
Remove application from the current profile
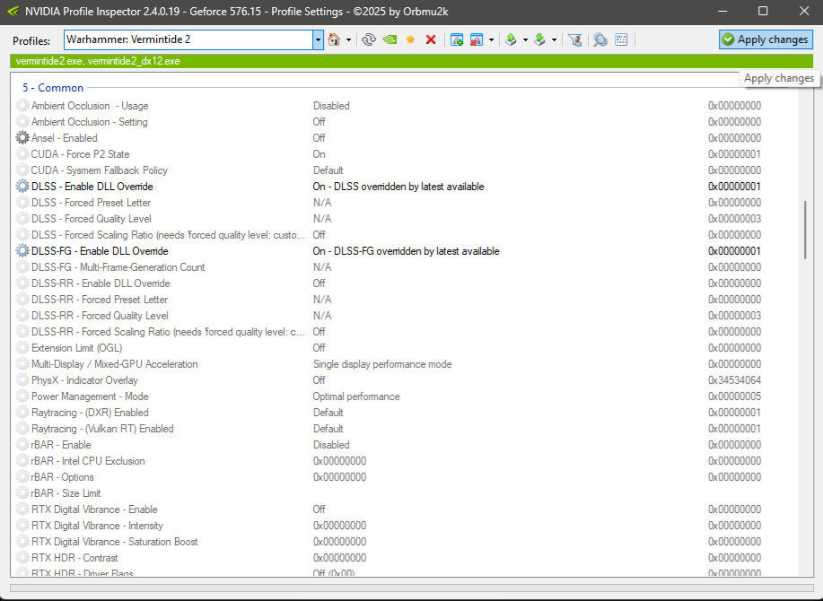point(477,39)
